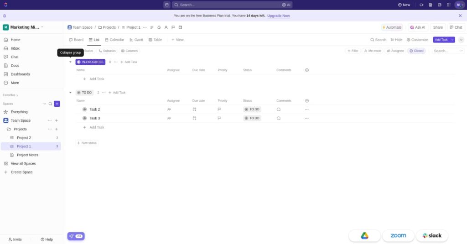
Task: Open Project 1 breadcrumb ellipsis menu
Action: [145, 27]
